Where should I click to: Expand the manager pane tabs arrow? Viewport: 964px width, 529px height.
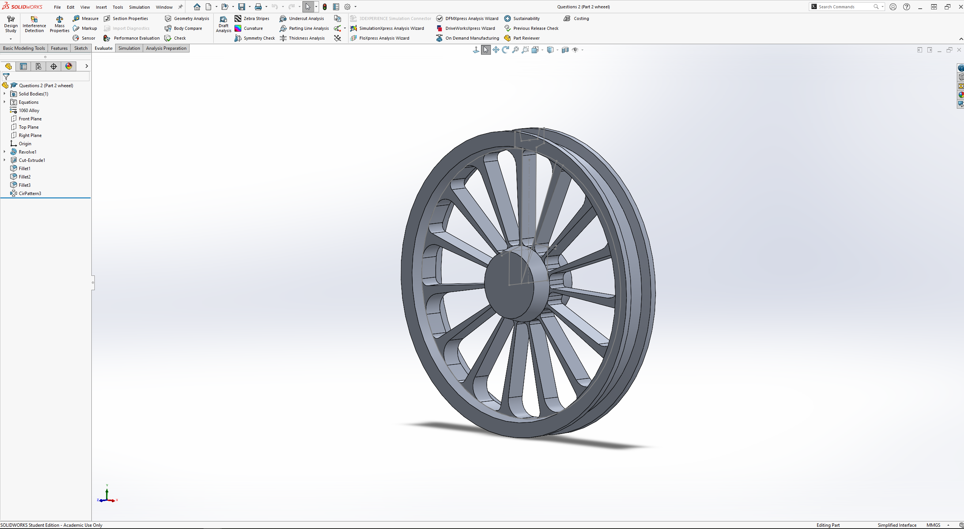(x=86, y=66)
